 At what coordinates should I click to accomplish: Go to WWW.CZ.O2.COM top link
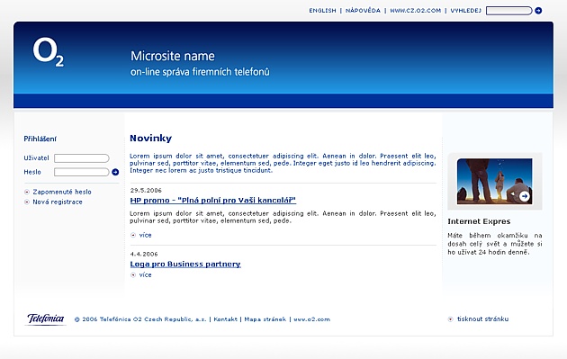[x=416, y=11]
